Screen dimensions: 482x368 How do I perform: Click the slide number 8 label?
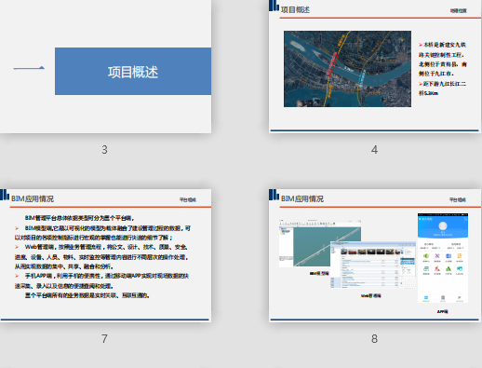pyautogui.click(x=374, y=338)
